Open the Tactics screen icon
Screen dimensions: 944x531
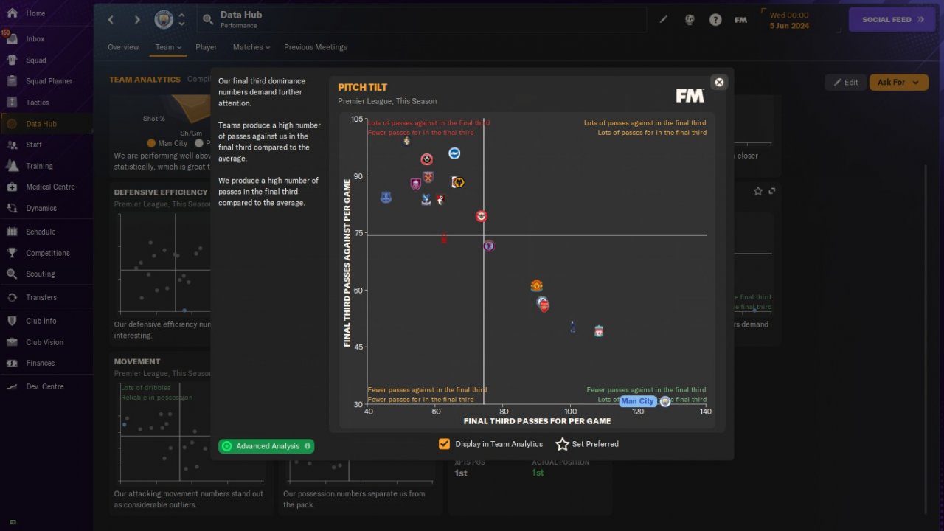(12, 103)
